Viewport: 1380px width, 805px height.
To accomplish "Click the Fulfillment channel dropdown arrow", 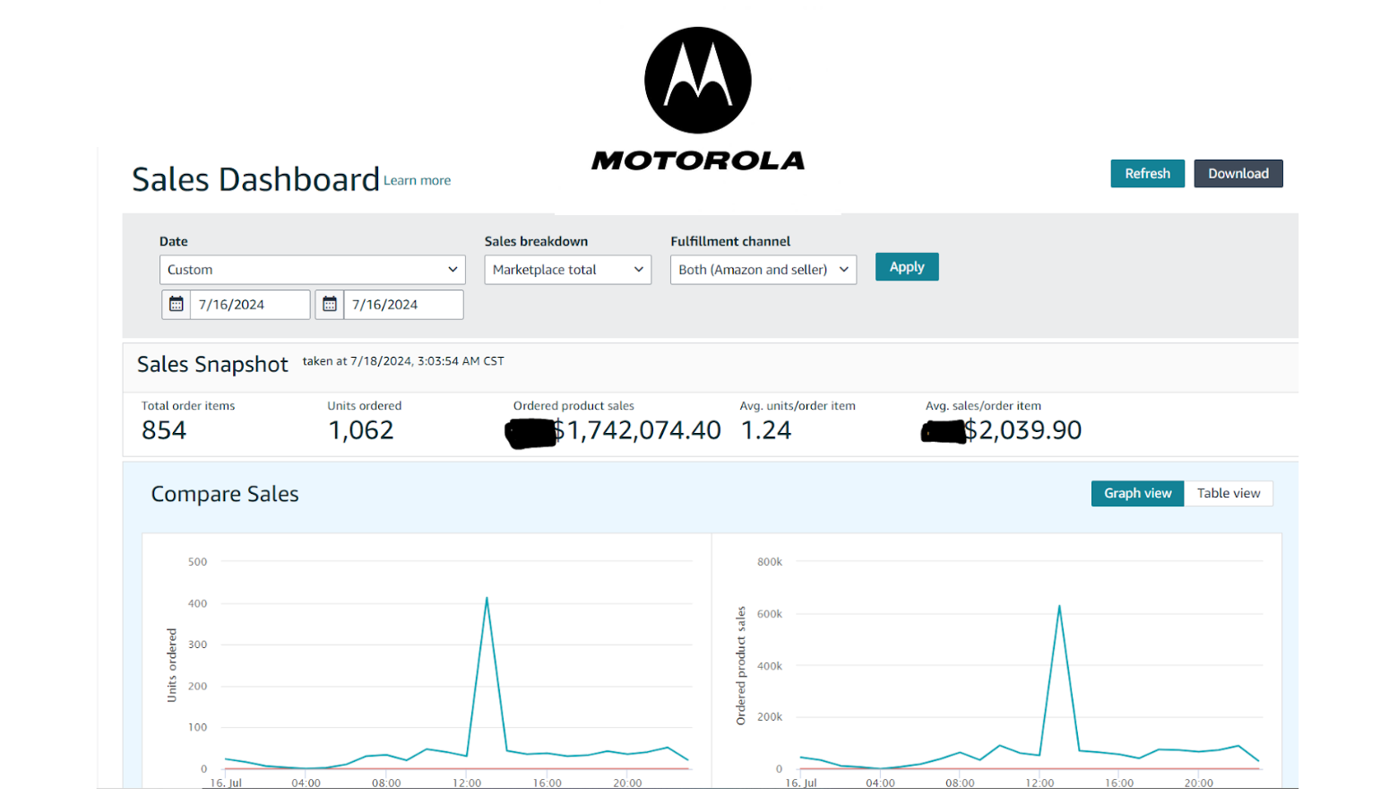I will (x=843, y=269).
